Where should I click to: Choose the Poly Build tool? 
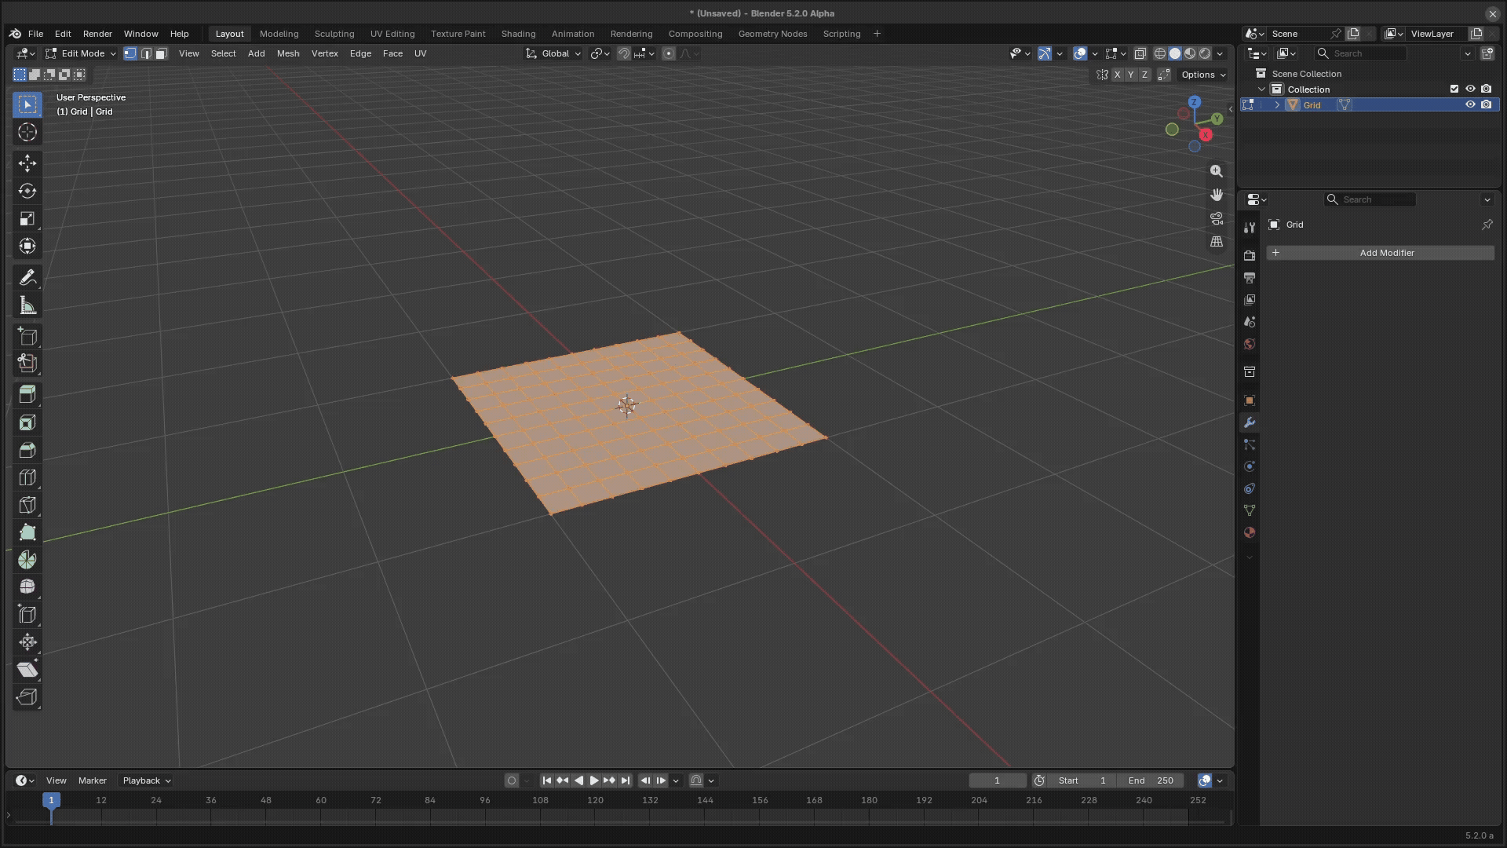click(x=27, y=532)
